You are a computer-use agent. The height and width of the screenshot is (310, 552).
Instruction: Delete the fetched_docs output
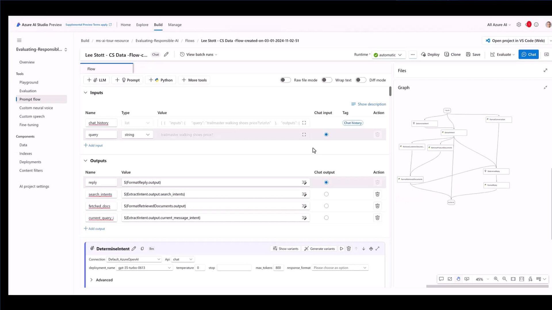click(377, 206)
